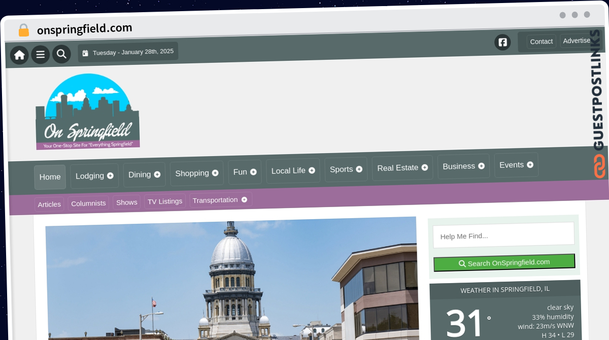The width and height of the screenshot is (609, 340).
Task: Expand the Sports menu plus icon
Action: 359,169
